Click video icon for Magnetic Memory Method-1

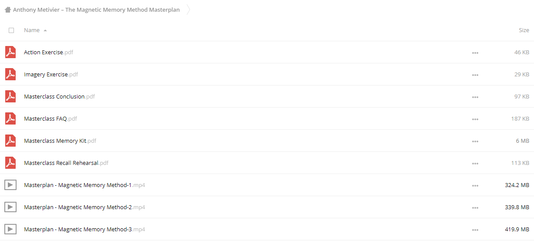(10, 185)
